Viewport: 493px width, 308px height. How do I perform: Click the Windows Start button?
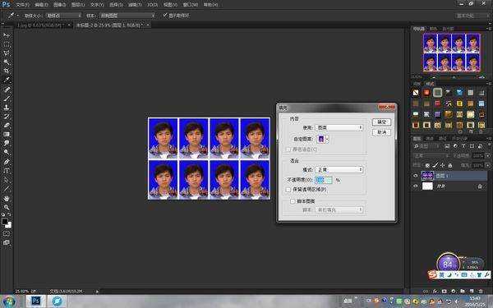(9, 301)
